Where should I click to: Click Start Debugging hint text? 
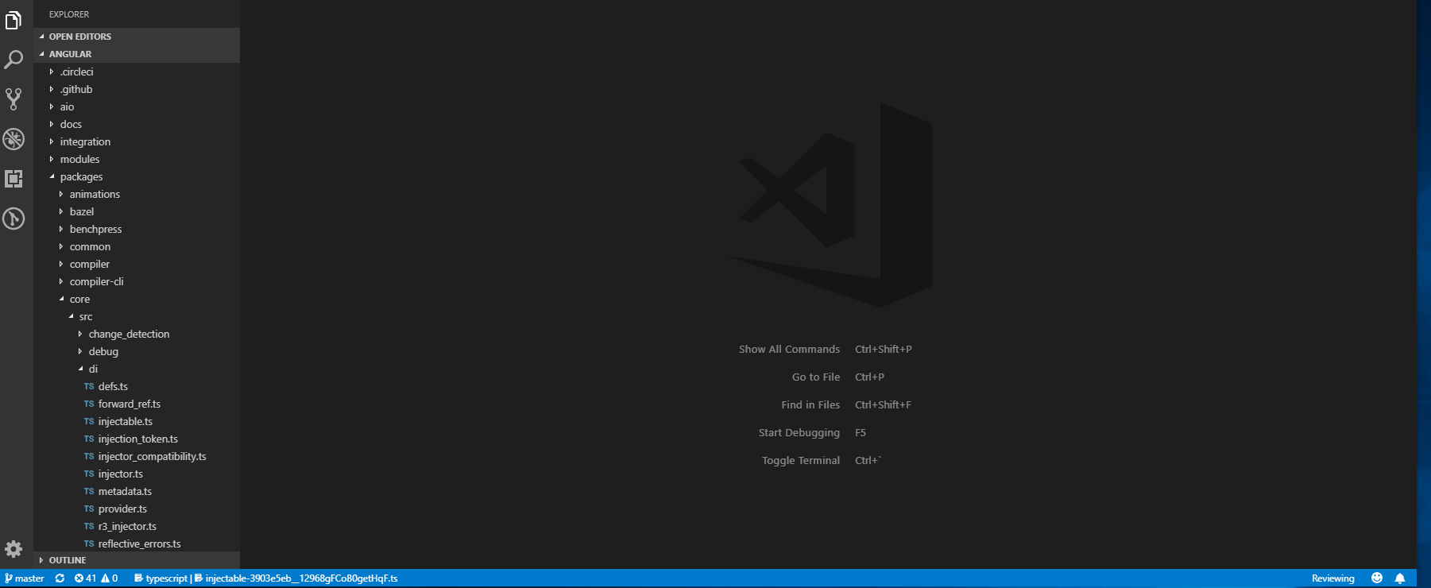point(799,432)
